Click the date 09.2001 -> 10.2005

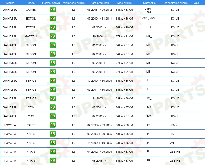click(100, 90)
